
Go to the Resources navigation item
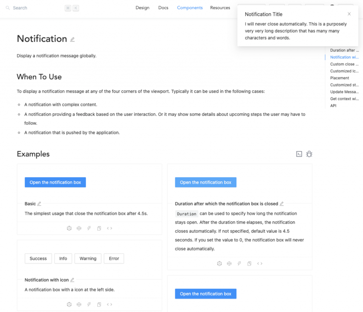[220, 8]
